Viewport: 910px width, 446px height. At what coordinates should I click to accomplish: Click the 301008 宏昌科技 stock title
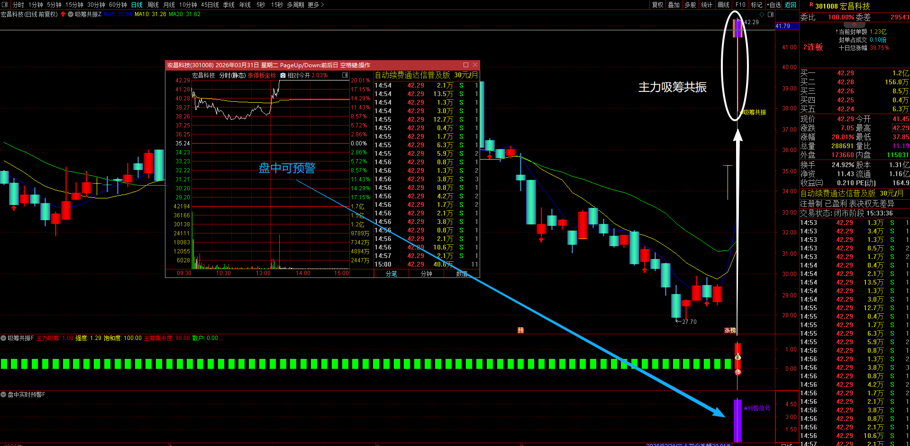842,6
